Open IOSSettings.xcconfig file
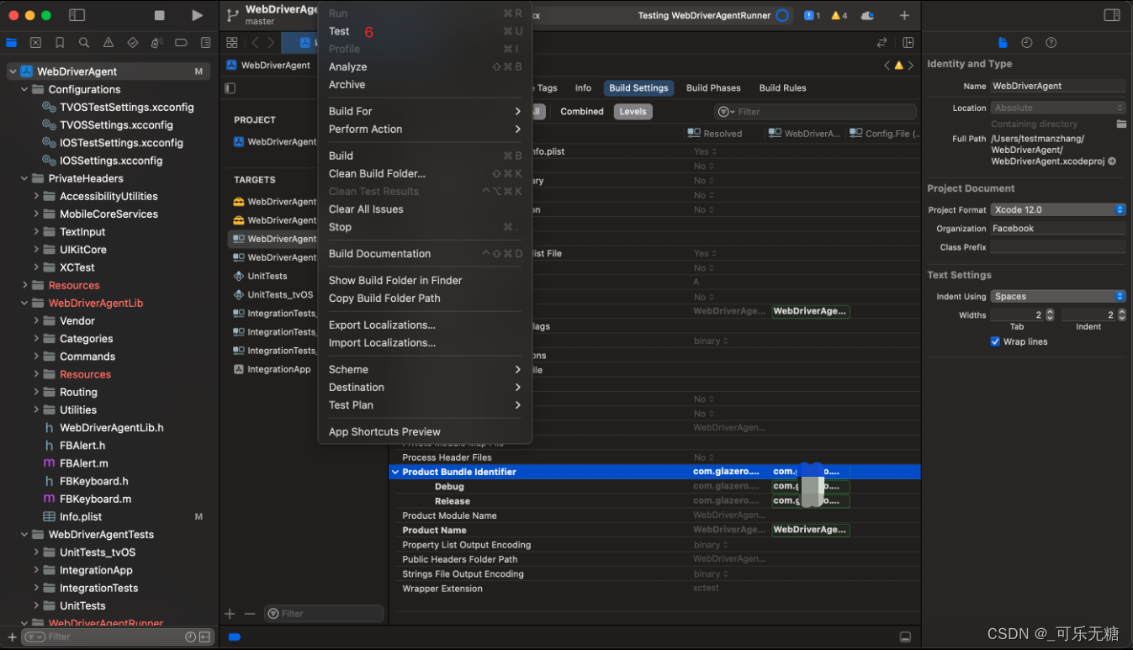Screen dimensions: 1133x650 coord(111,161)
